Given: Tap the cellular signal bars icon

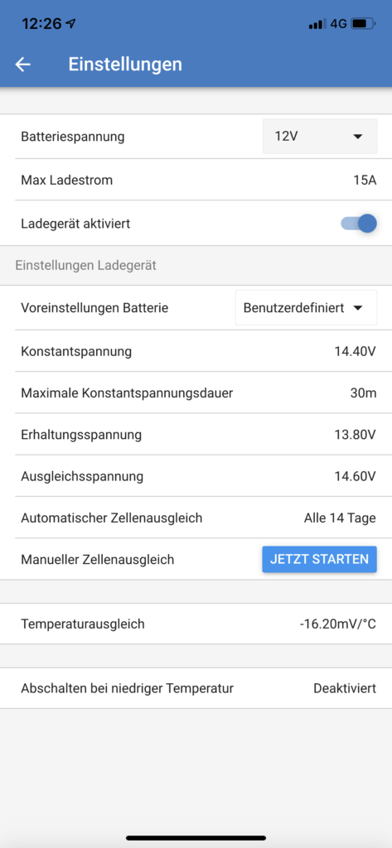Looking at the screenshot, I should (x=317, y=24).
